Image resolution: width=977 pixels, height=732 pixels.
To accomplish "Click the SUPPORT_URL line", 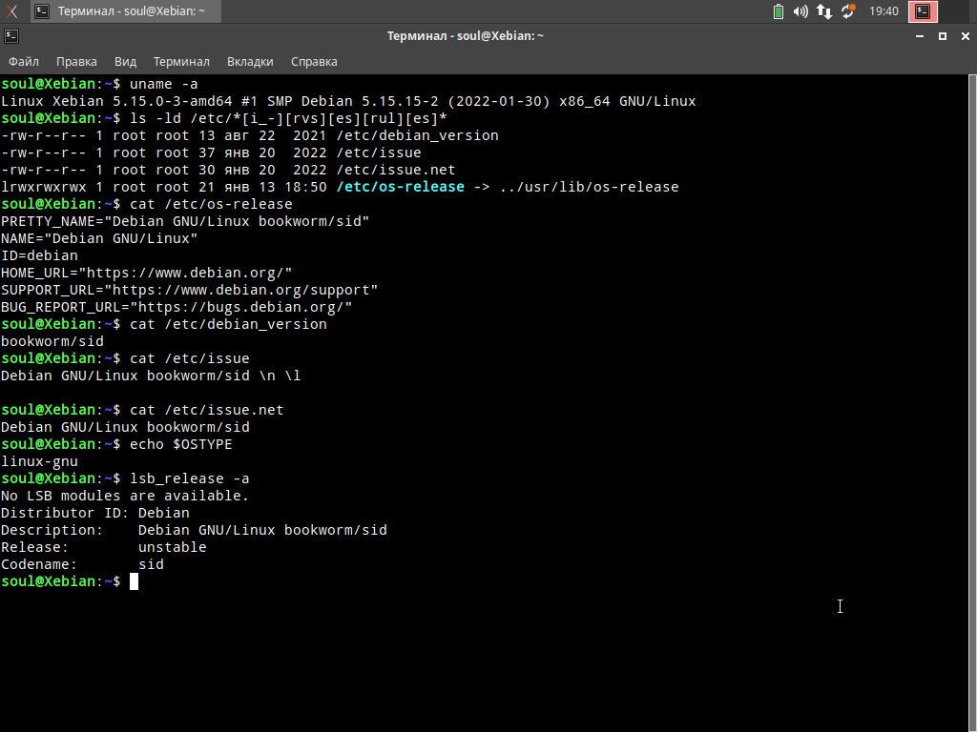I will click(190, 290).
